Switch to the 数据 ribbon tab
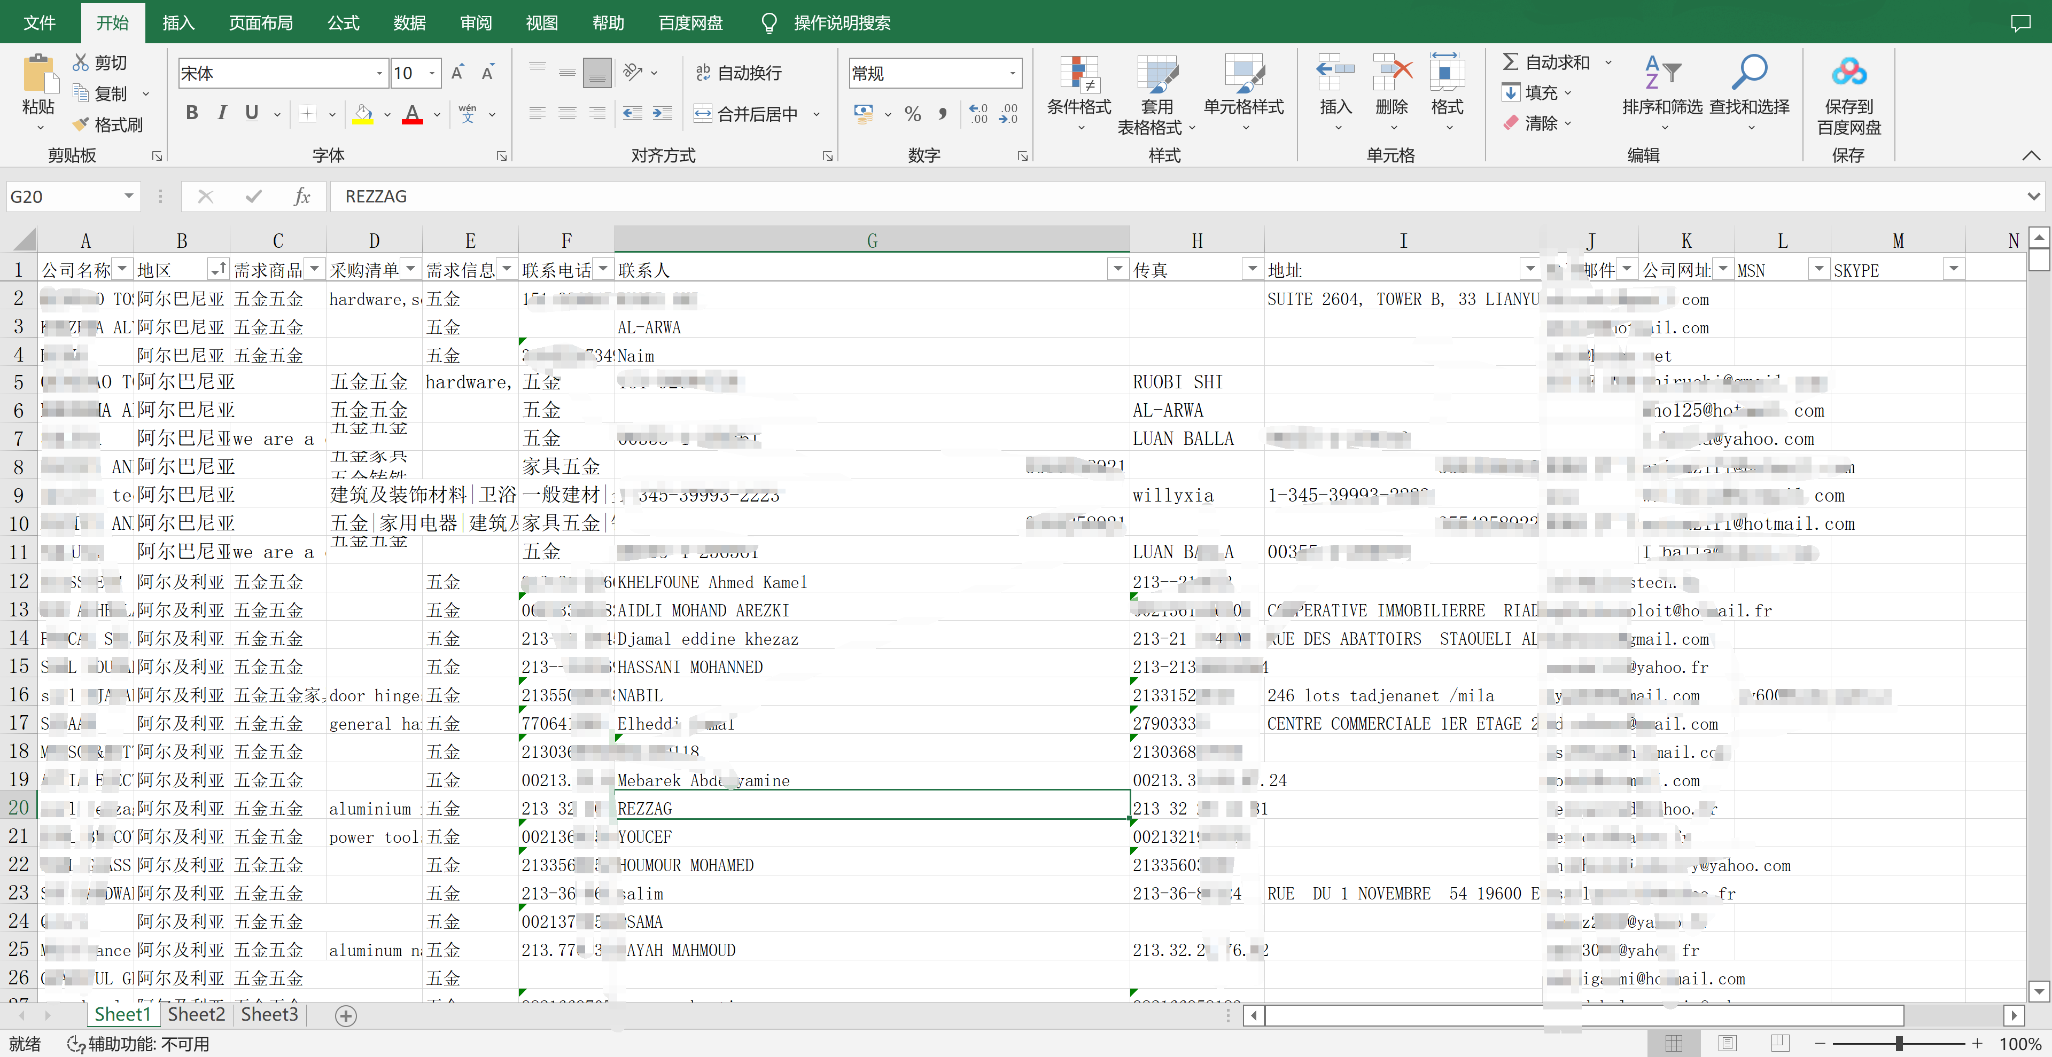The image size is (2052, 1057). (409, 22)
